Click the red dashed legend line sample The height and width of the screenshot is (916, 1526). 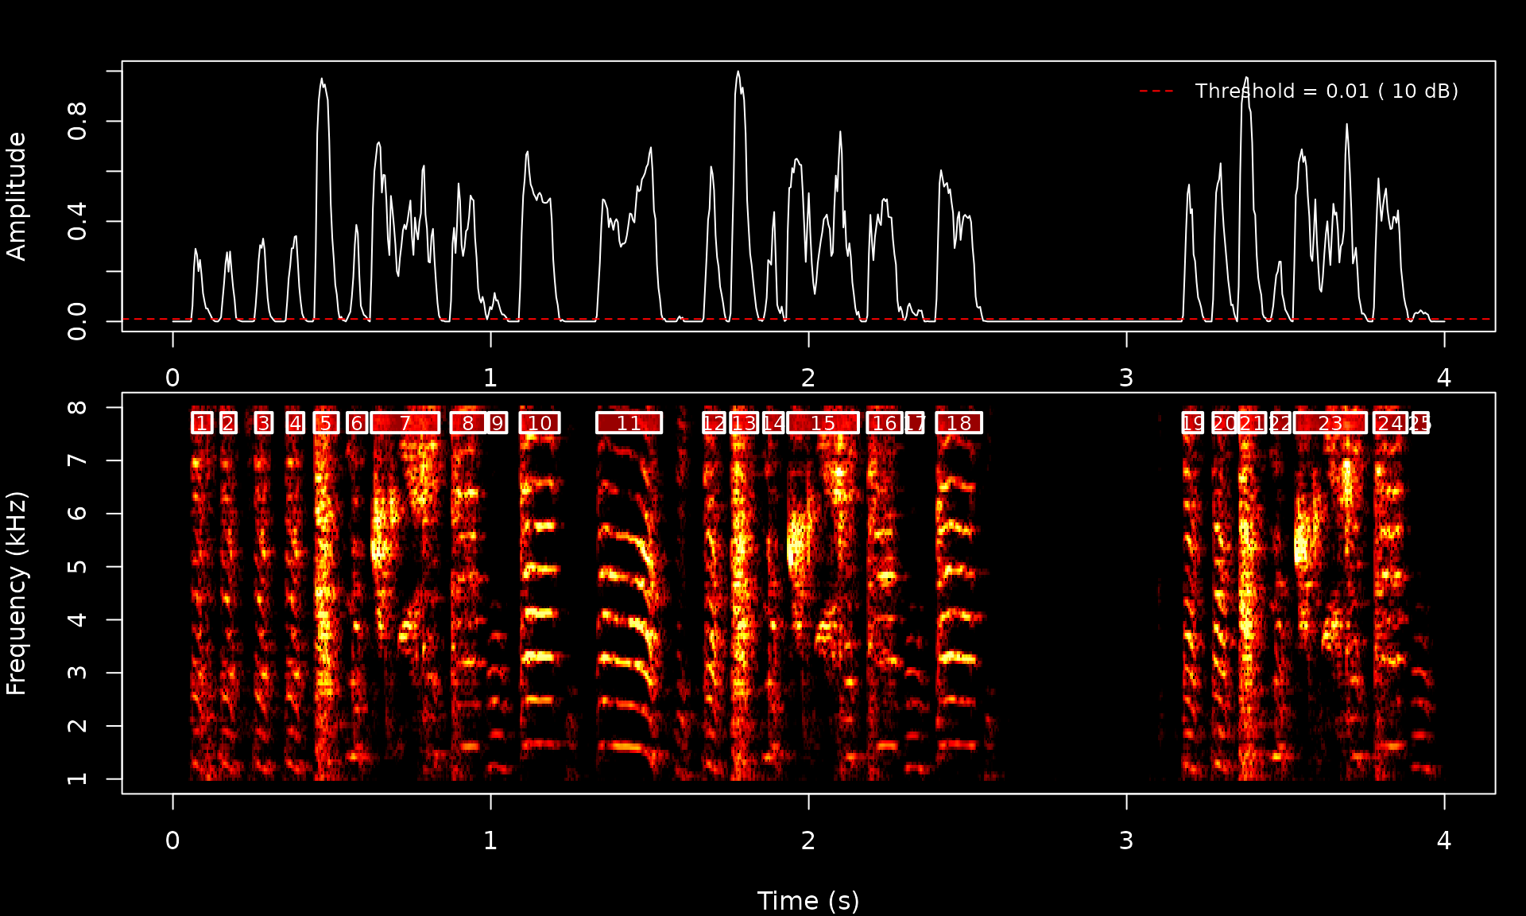tap(1156, 91)
